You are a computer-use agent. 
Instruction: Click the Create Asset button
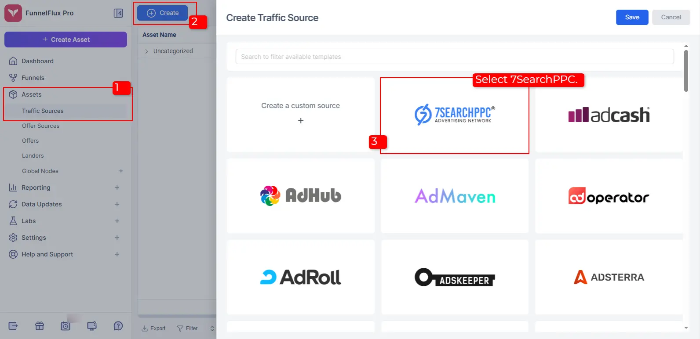click(x=66, y=40)
